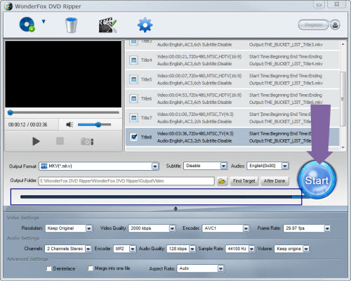This screenshot has width=351, height=281.
Task: Open the Subtitle Disable dropdown
Action: coord(224,166)
